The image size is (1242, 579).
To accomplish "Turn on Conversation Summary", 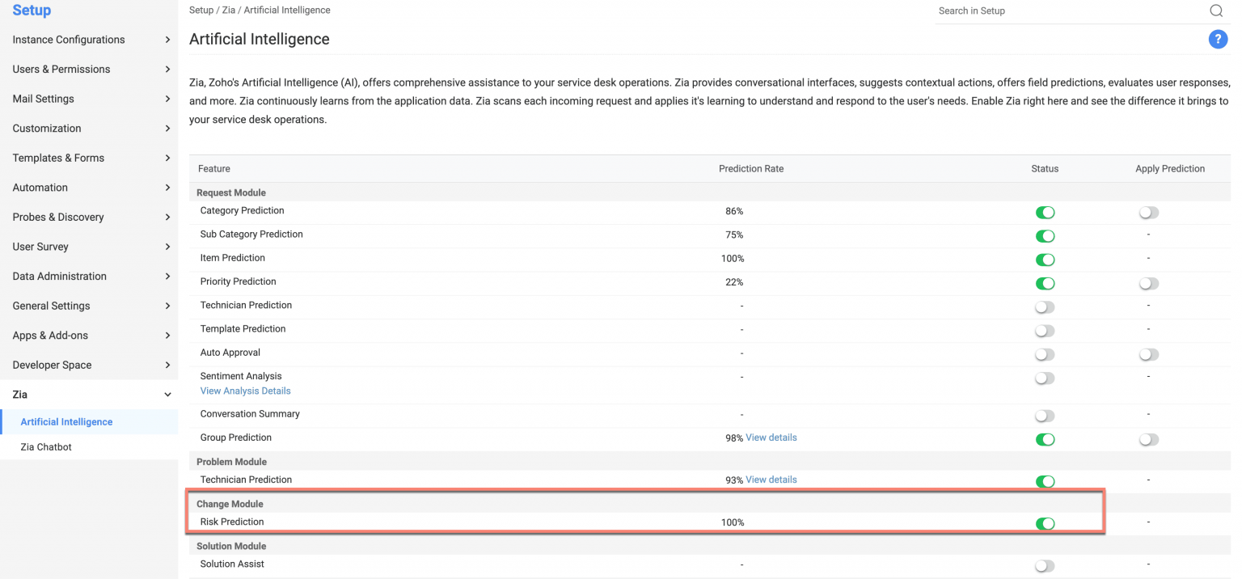I will pyautogui.click(x=1044, y=415).
